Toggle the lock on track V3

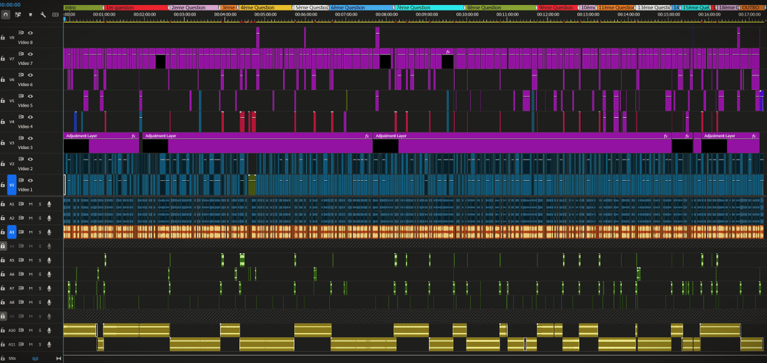[x=3, y=143]
